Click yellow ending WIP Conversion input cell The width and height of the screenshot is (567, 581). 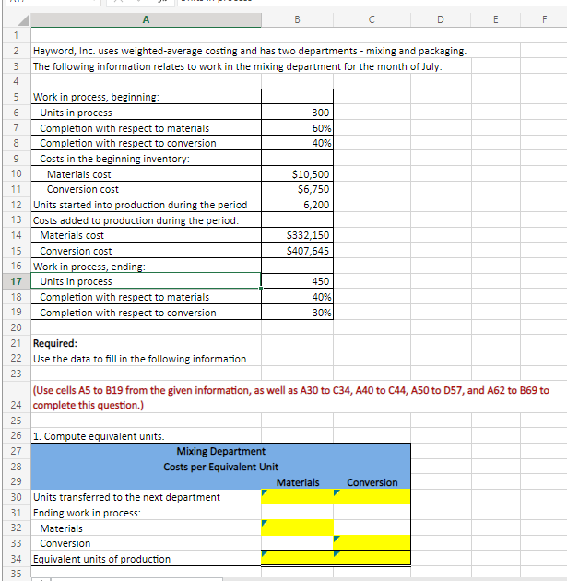click(372, 543)
